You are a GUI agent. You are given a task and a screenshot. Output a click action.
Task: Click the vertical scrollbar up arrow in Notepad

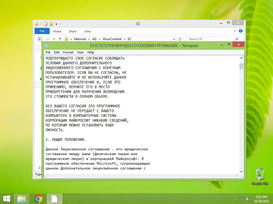241,58
